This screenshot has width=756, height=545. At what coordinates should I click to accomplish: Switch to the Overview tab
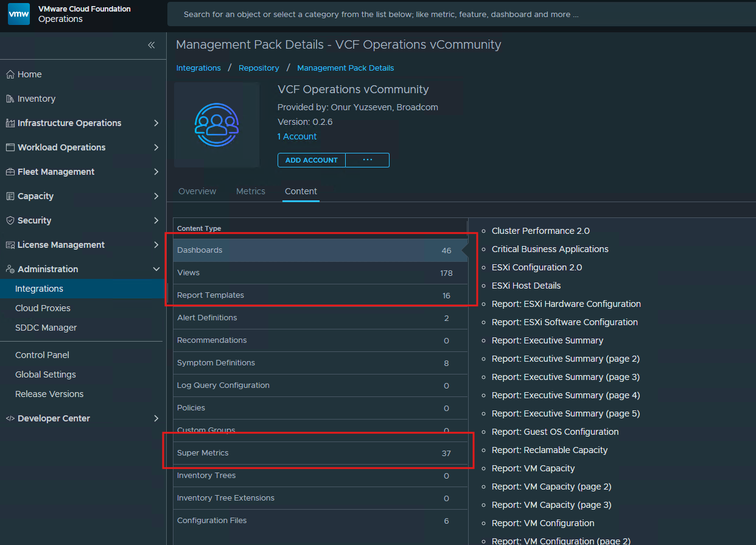pyautogui.click(x=197, y=191)
